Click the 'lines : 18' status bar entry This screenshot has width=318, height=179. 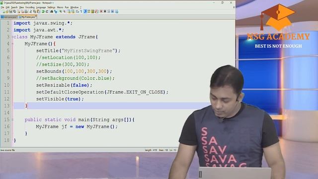pyautogui.click(x=163, y=150)
